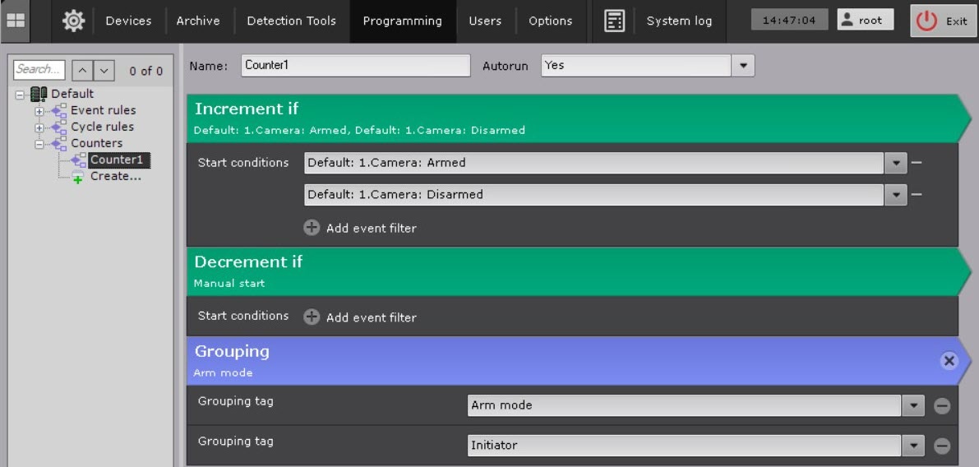
Task: Edit the Name field Counter1
Action: [355, 66]
